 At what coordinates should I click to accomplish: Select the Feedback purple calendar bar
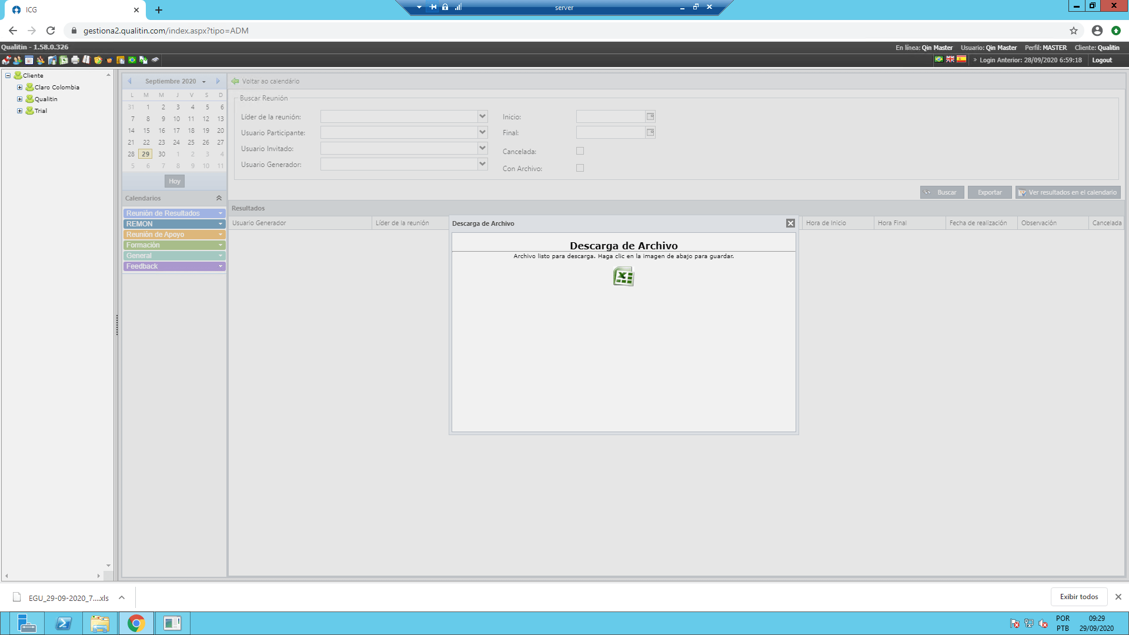pos(174,266)
